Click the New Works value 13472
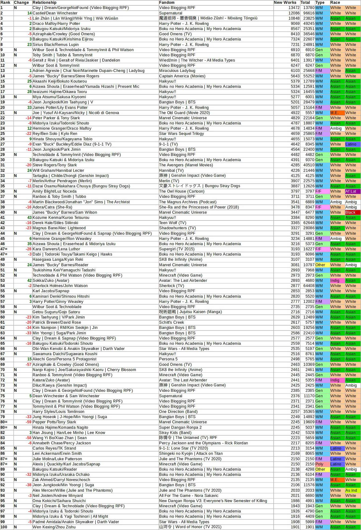The height and width of the screenshot is (530, 361). [x=287, y=8]
